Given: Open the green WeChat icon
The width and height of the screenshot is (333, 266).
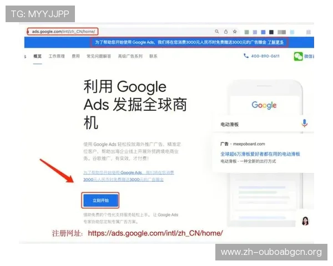Looking at the screenshot, I should [x=298, y=56].
